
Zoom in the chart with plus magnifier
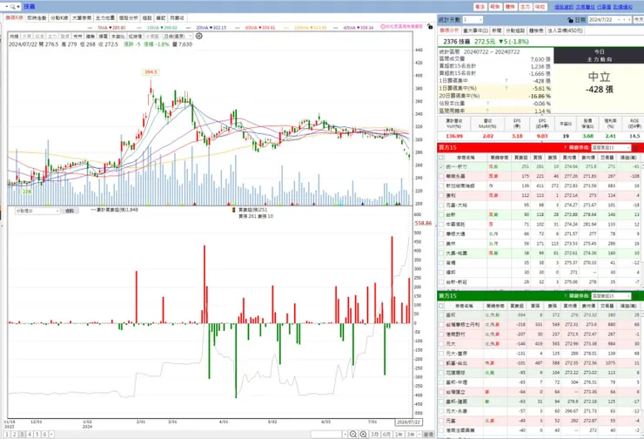pos(363,434)
